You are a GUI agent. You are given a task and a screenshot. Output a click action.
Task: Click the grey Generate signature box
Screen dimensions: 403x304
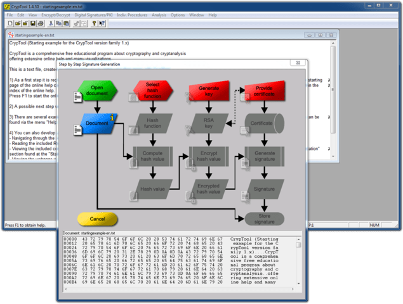click(265, 156)
